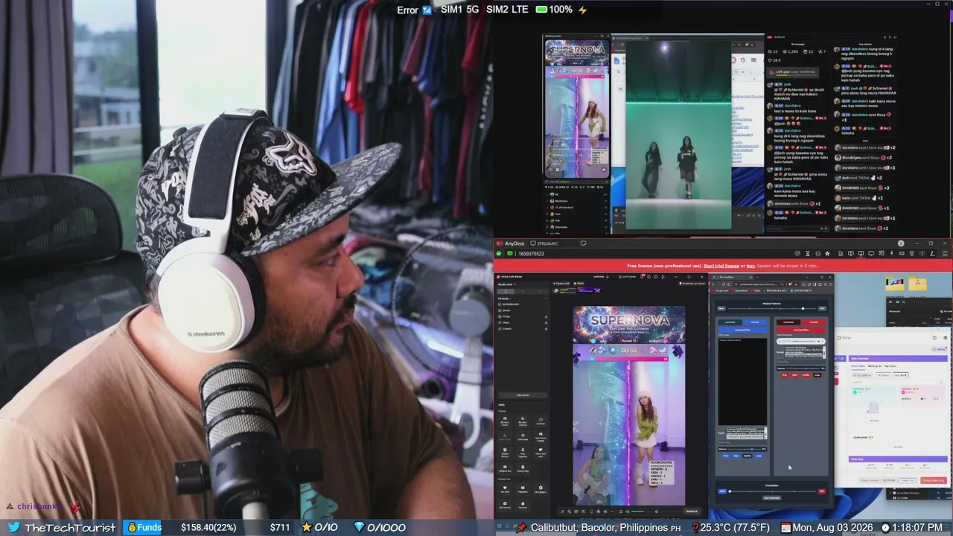Click the Start trial license link
The height and width of the screenshot is (536, 953).
[x=721, y=266]
